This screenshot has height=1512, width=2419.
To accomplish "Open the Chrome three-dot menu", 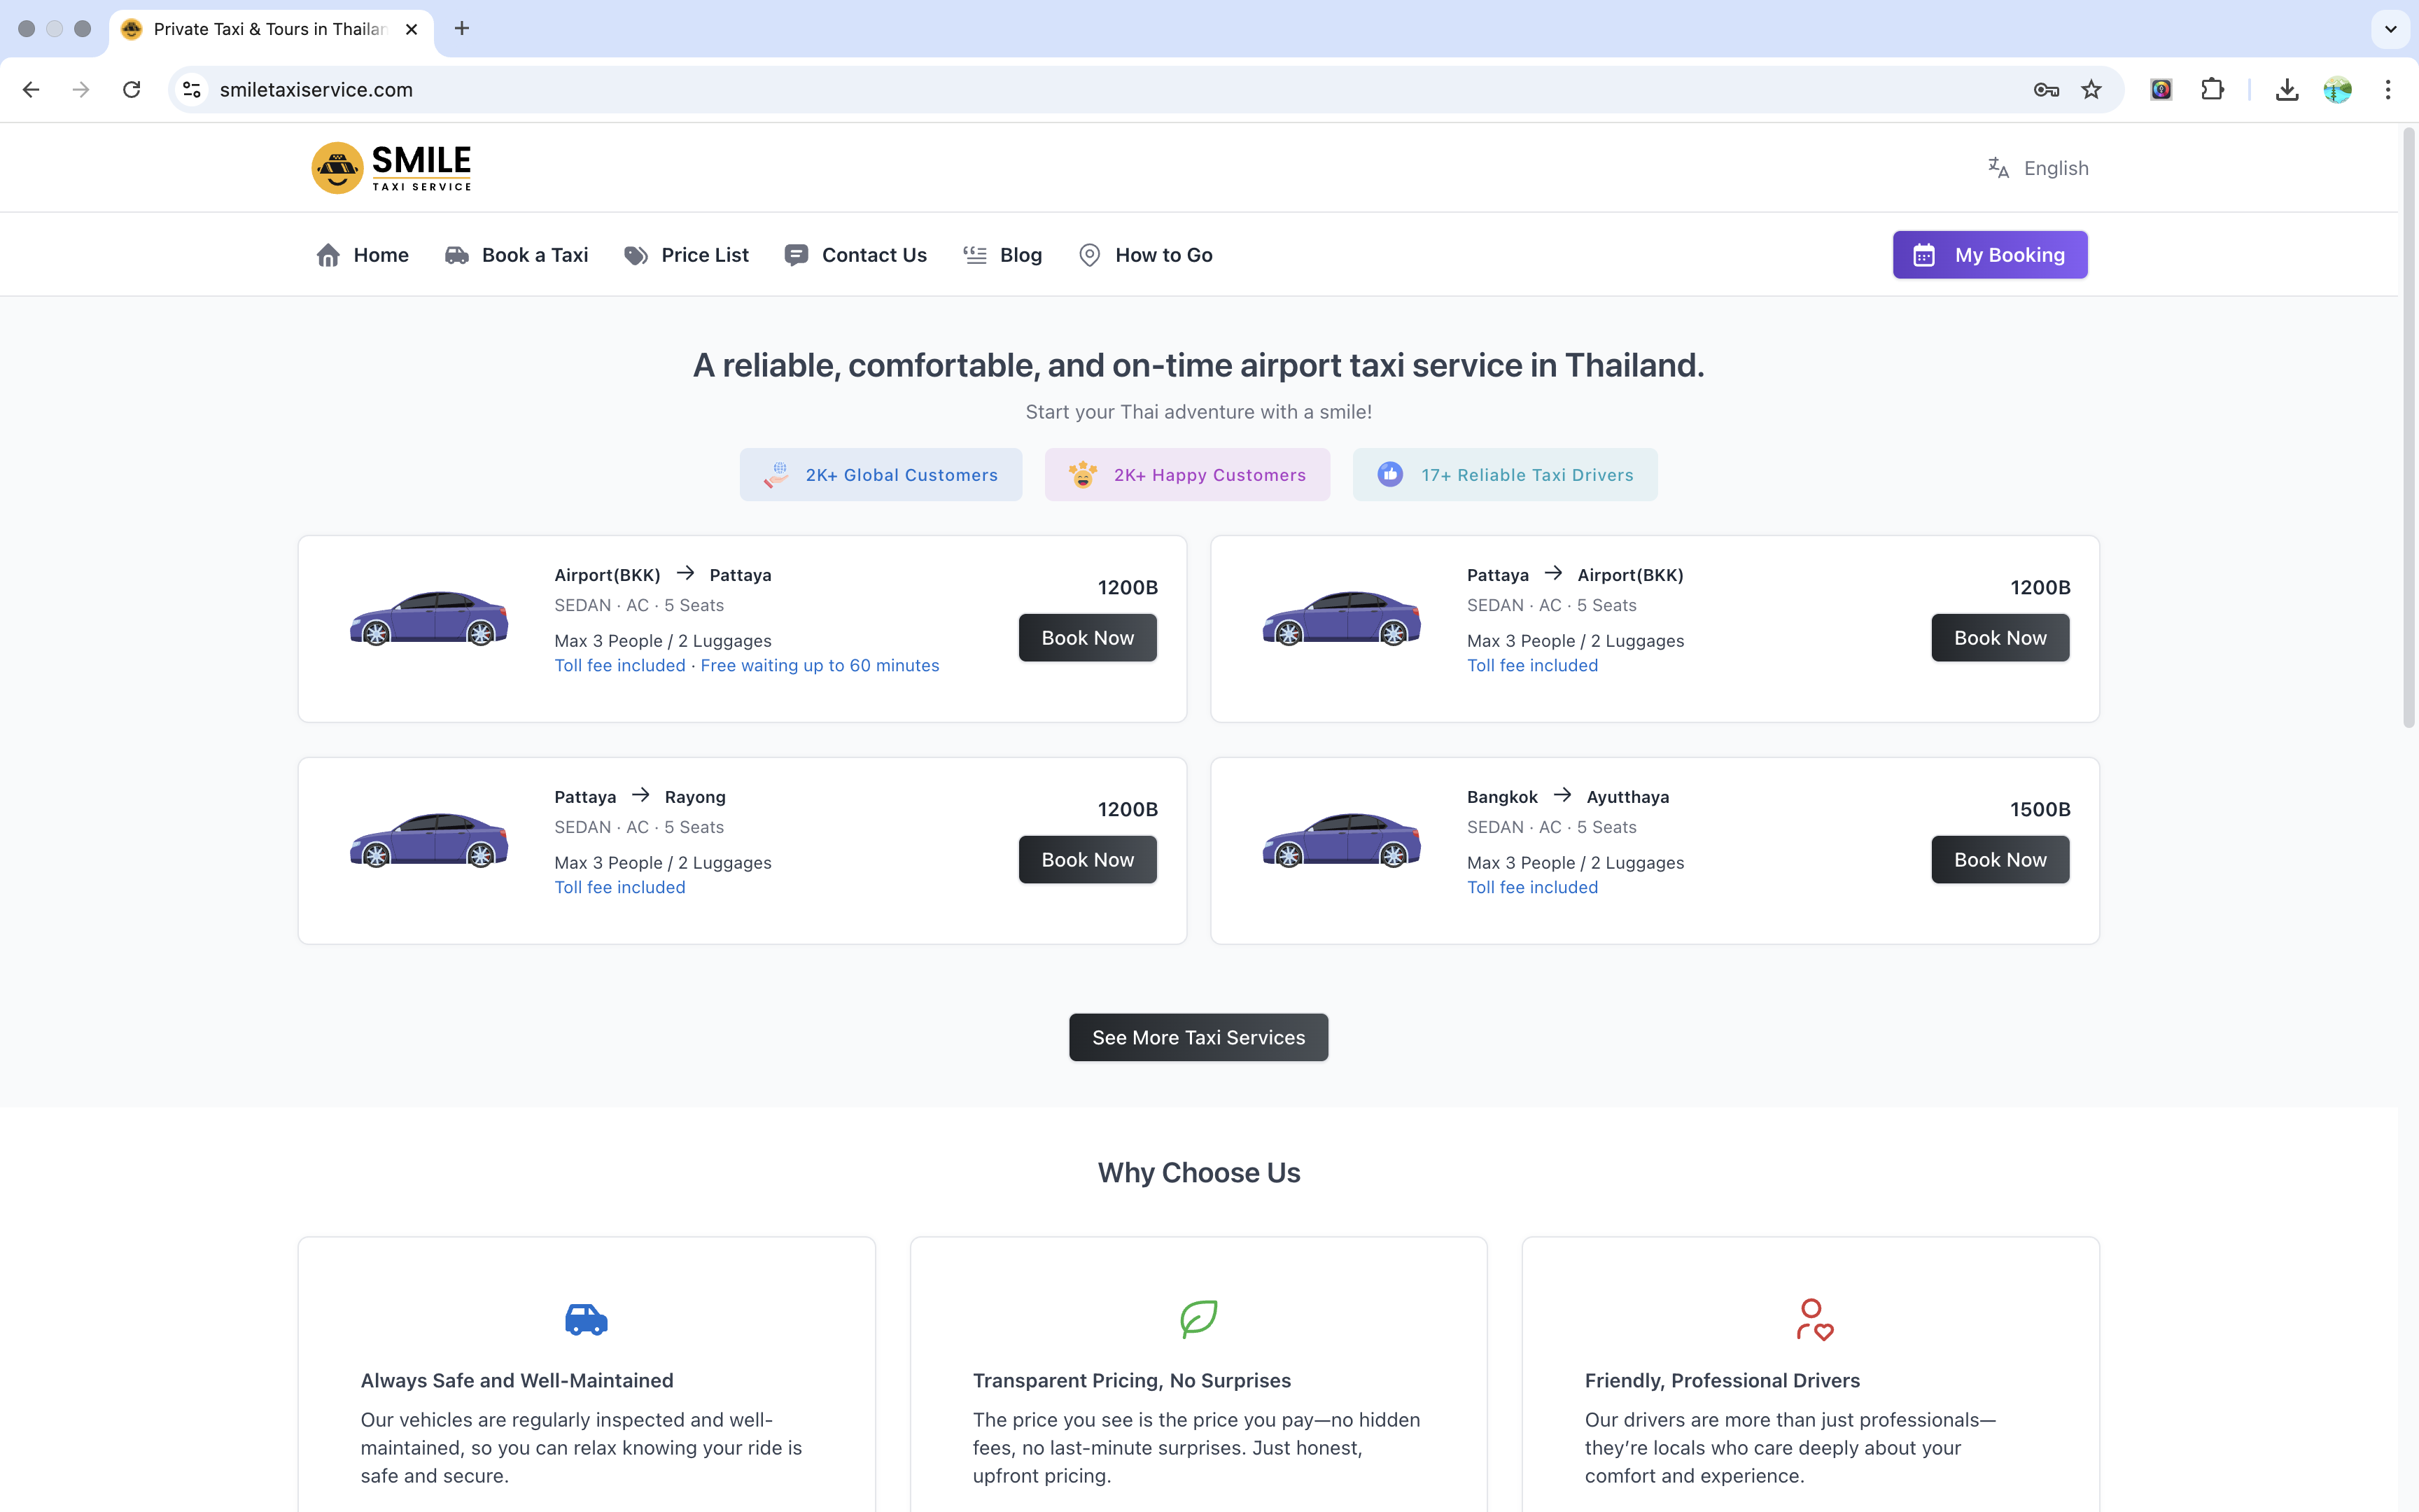I will 2388,90.
